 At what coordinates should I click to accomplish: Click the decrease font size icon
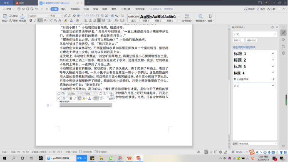pyautogui.click(x=70, y=16)
